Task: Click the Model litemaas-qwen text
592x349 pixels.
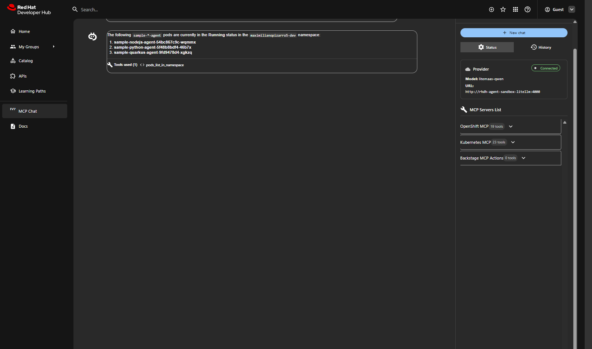Action: 484,79
